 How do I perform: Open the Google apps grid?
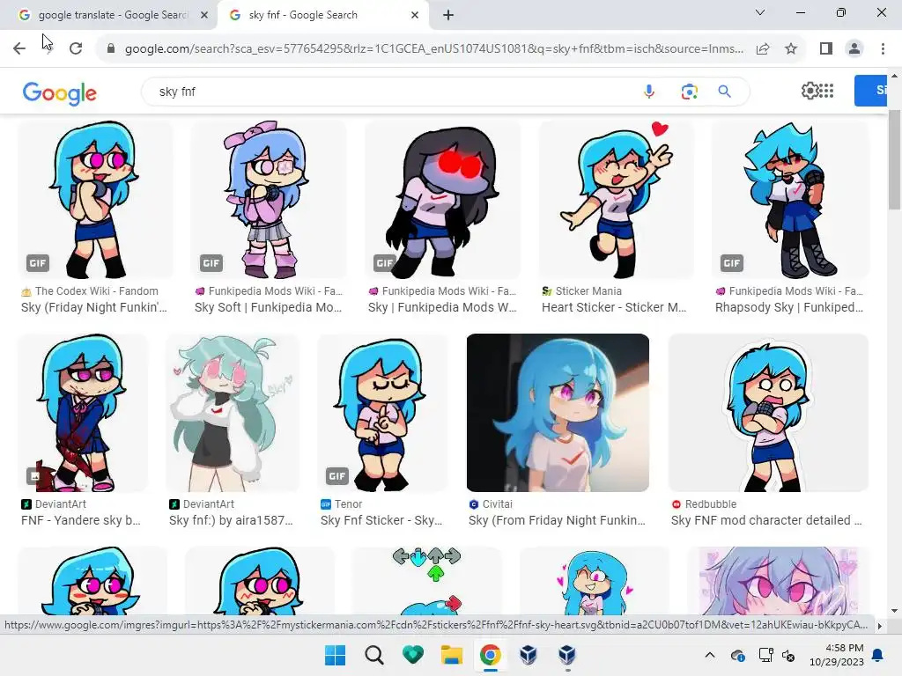(826, 91)
